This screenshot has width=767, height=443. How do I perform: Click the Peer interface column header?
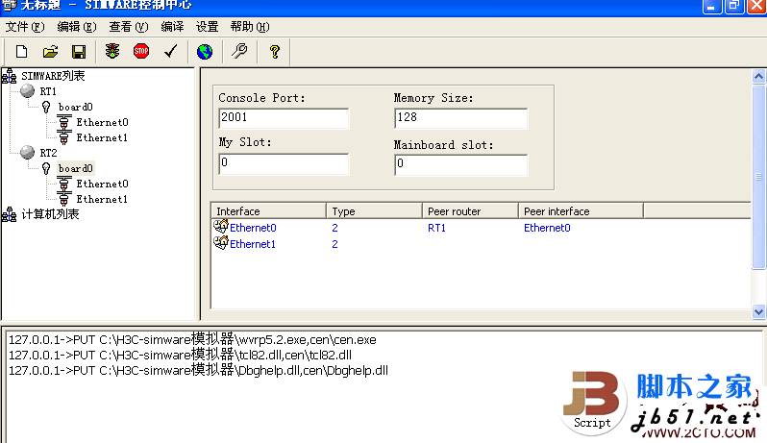tap(581, 211)
